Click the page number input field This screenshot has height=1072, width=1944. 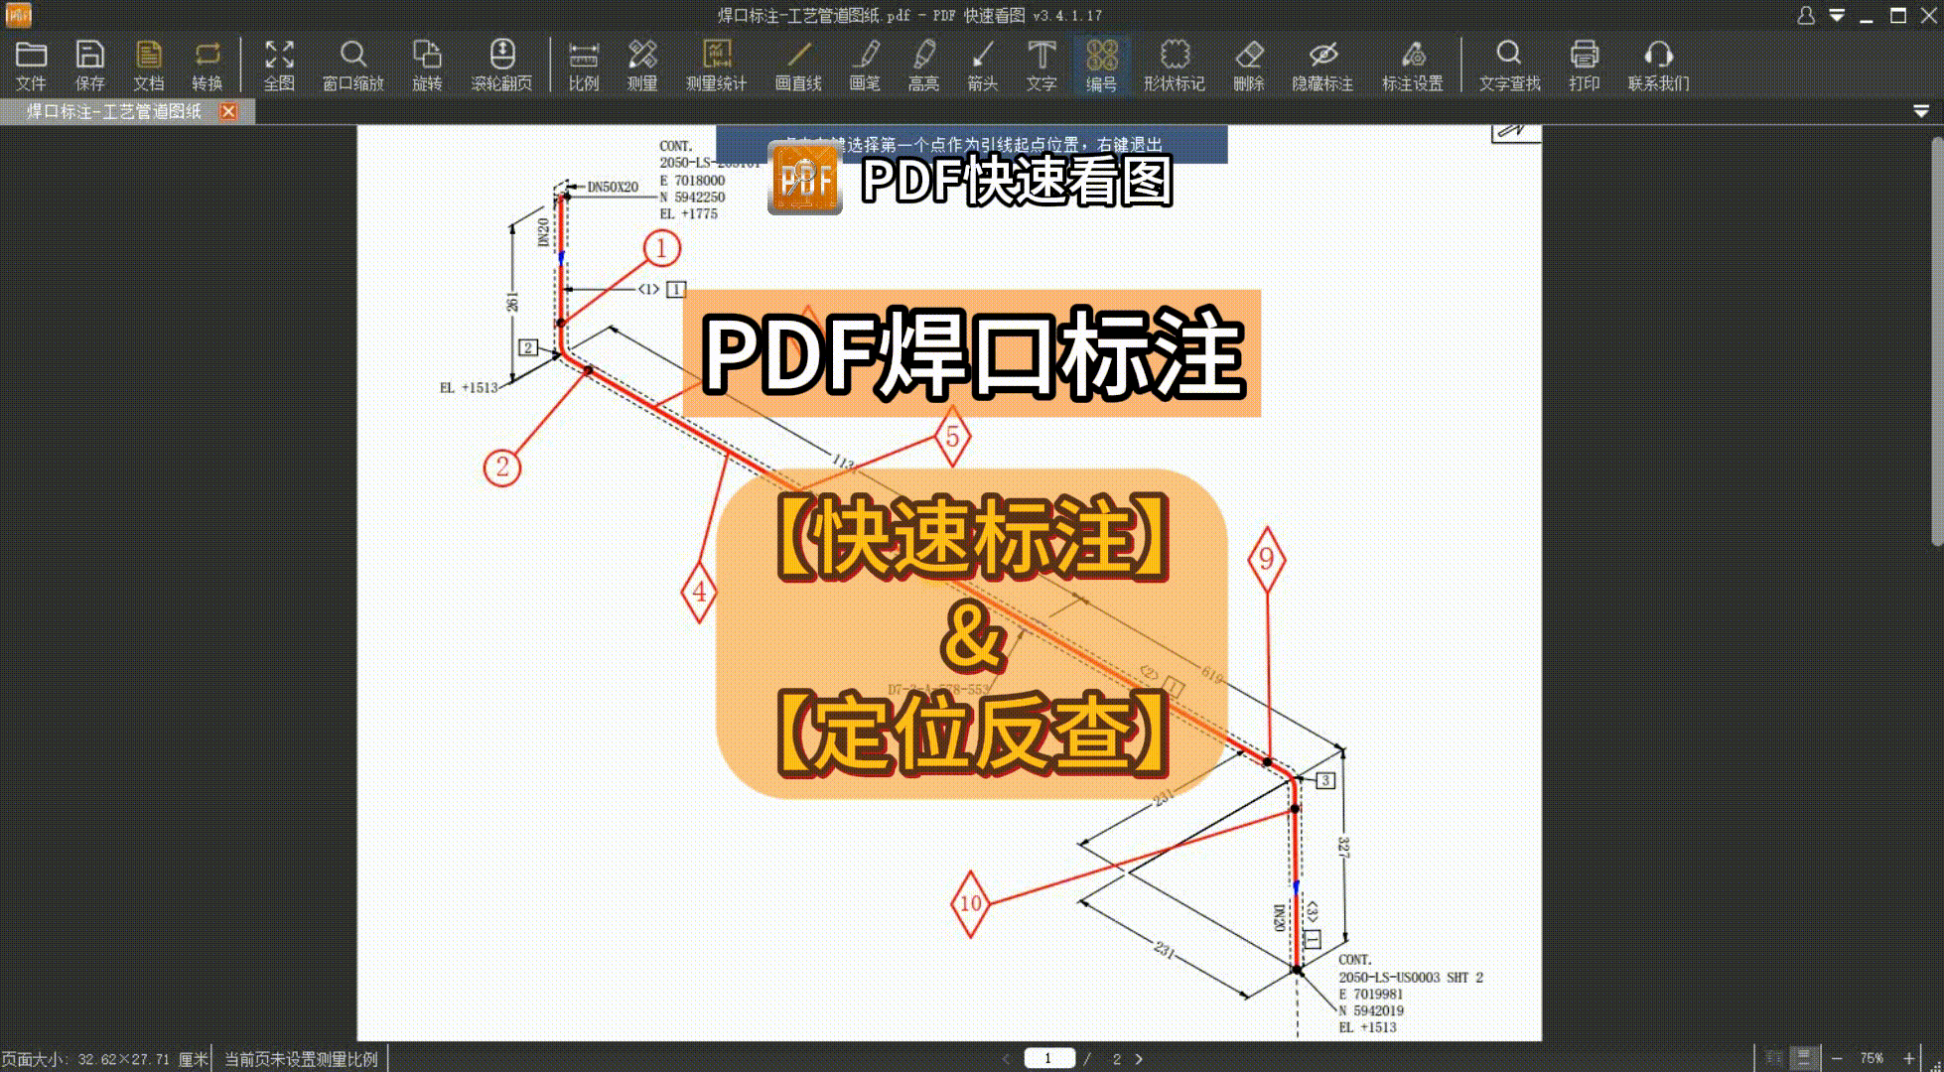pos(1049,1058)
